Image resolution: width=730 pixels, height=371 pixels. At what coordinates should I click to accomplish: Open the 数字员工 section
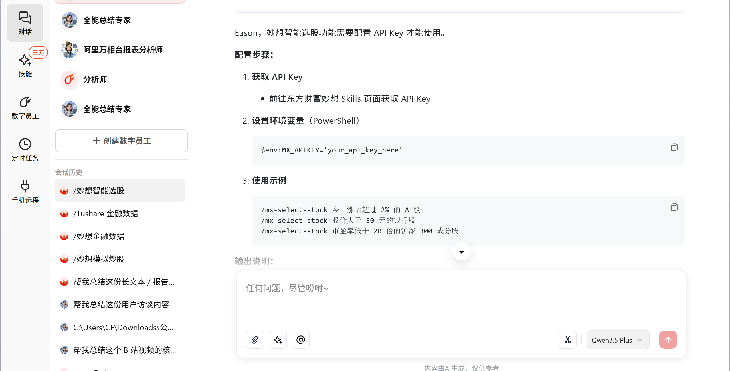click(x=25, y=108)
